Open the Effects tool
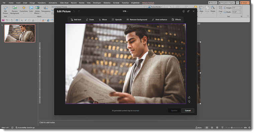 (176, 20)
